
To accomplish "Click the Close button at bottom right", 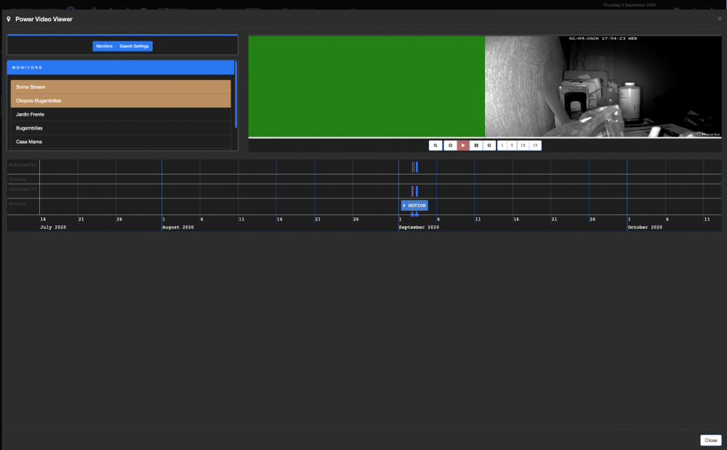I will click(x=711, y=441).
